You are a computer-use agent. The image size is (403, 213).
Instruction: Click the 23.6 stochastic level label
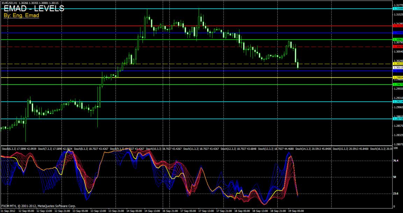tap(396, 193)
